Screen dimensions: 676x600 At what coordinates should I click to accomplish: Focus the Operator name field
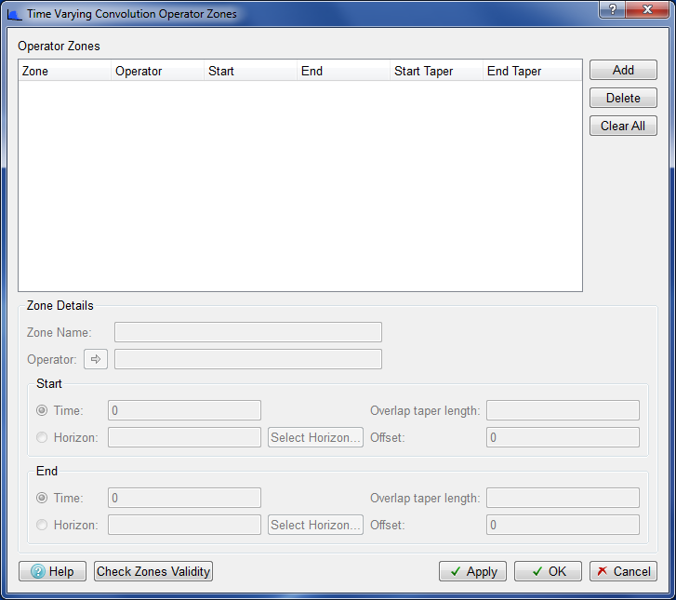click(x=248, y=359)
